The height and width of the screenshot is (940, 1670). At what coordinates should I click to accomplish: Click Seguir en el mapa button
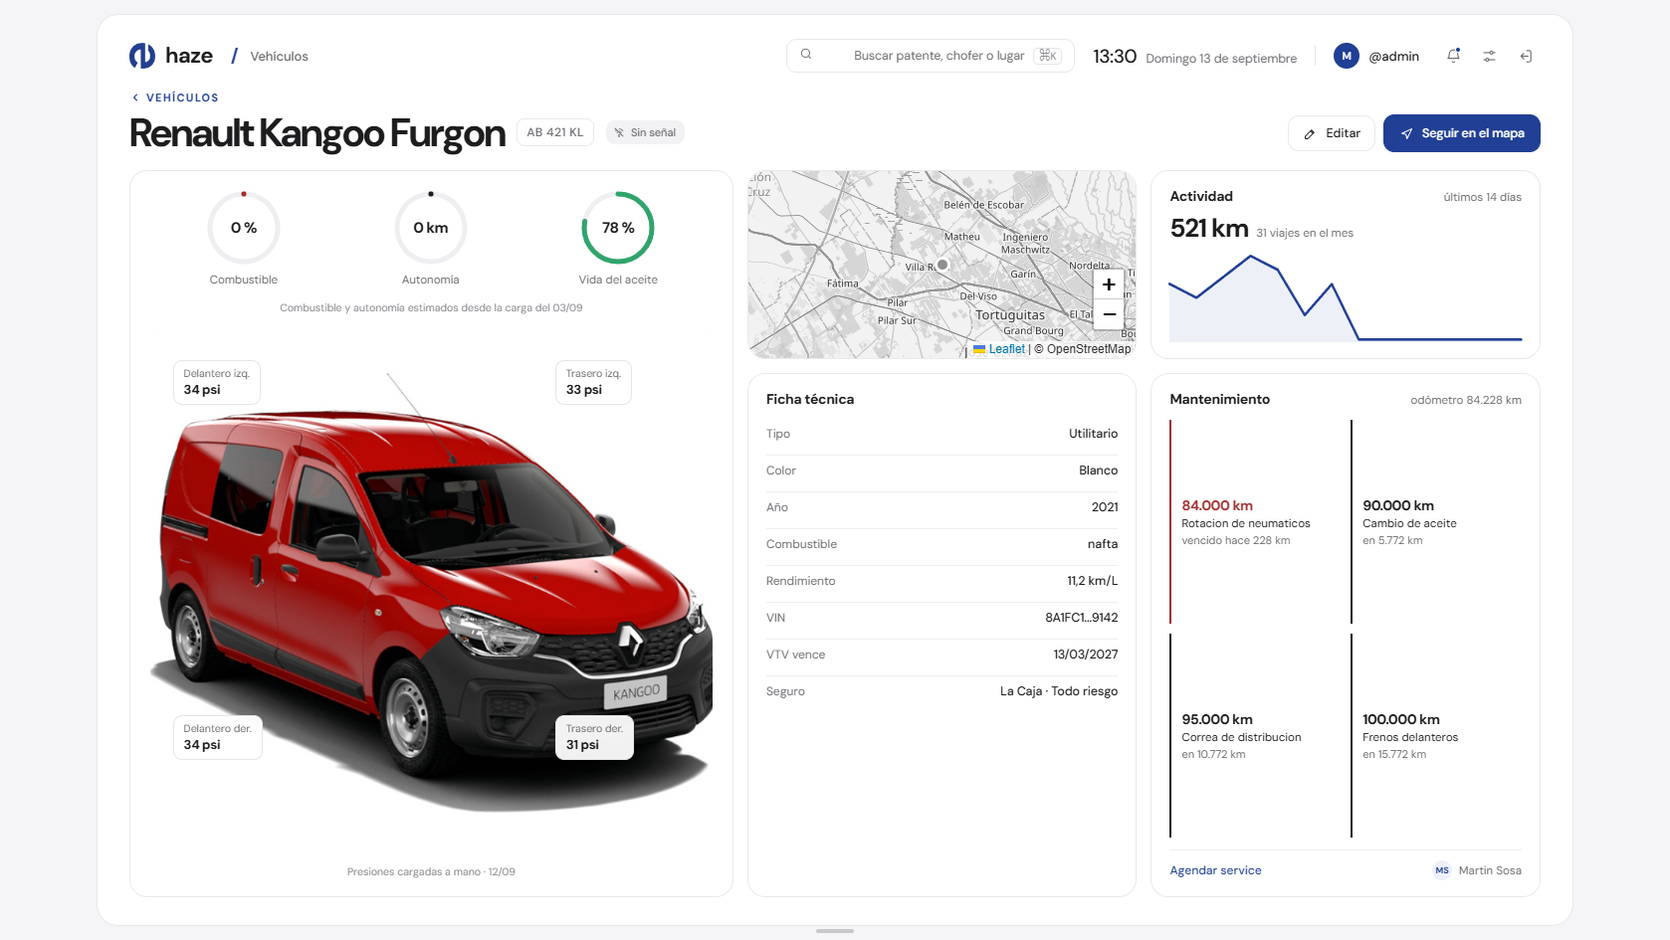[1462, 133]
